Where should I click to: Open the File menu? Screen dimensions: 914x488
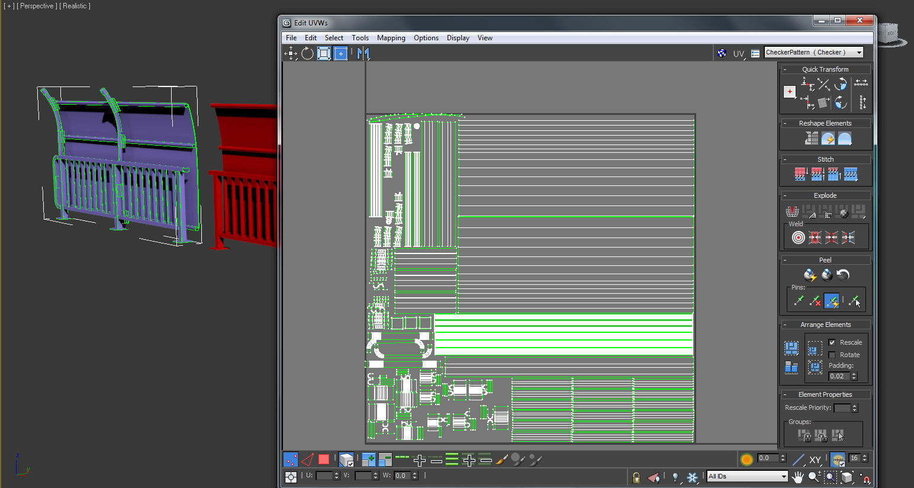[291, 37]
